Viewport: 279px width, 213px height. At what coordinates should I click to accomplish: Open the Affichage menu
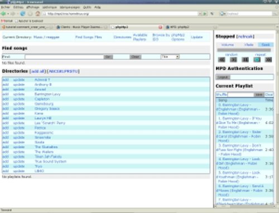click(x=33, y=7)
